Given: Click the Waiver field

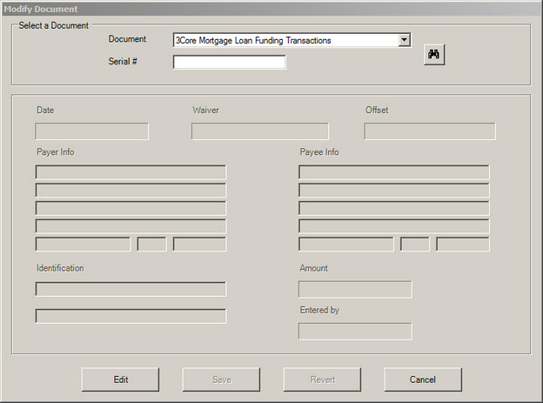Looking at the screenshot, I should tap(260, 131).
